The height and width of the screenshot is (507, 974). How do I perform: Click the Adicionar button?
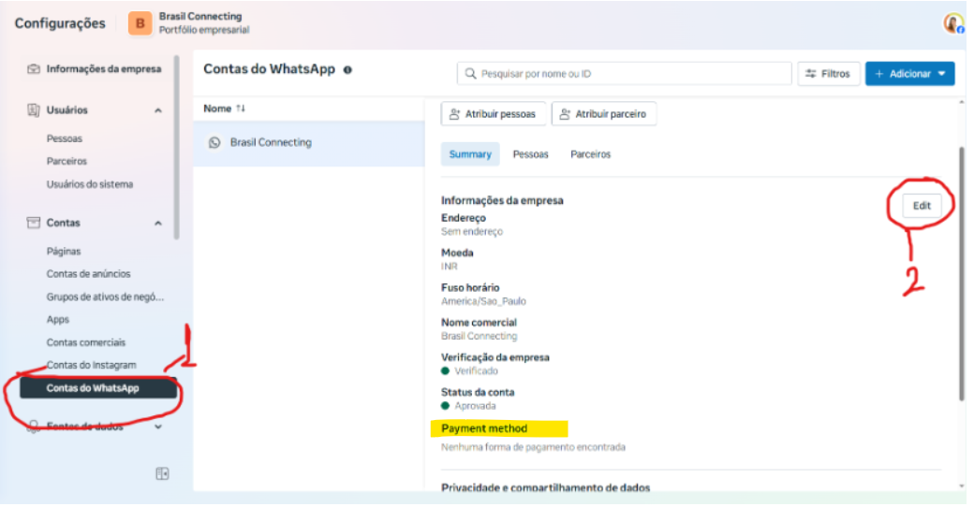point(909,73)
